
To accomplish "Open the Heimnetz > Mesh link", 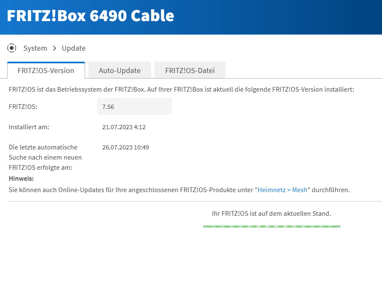I will (282, 190).
